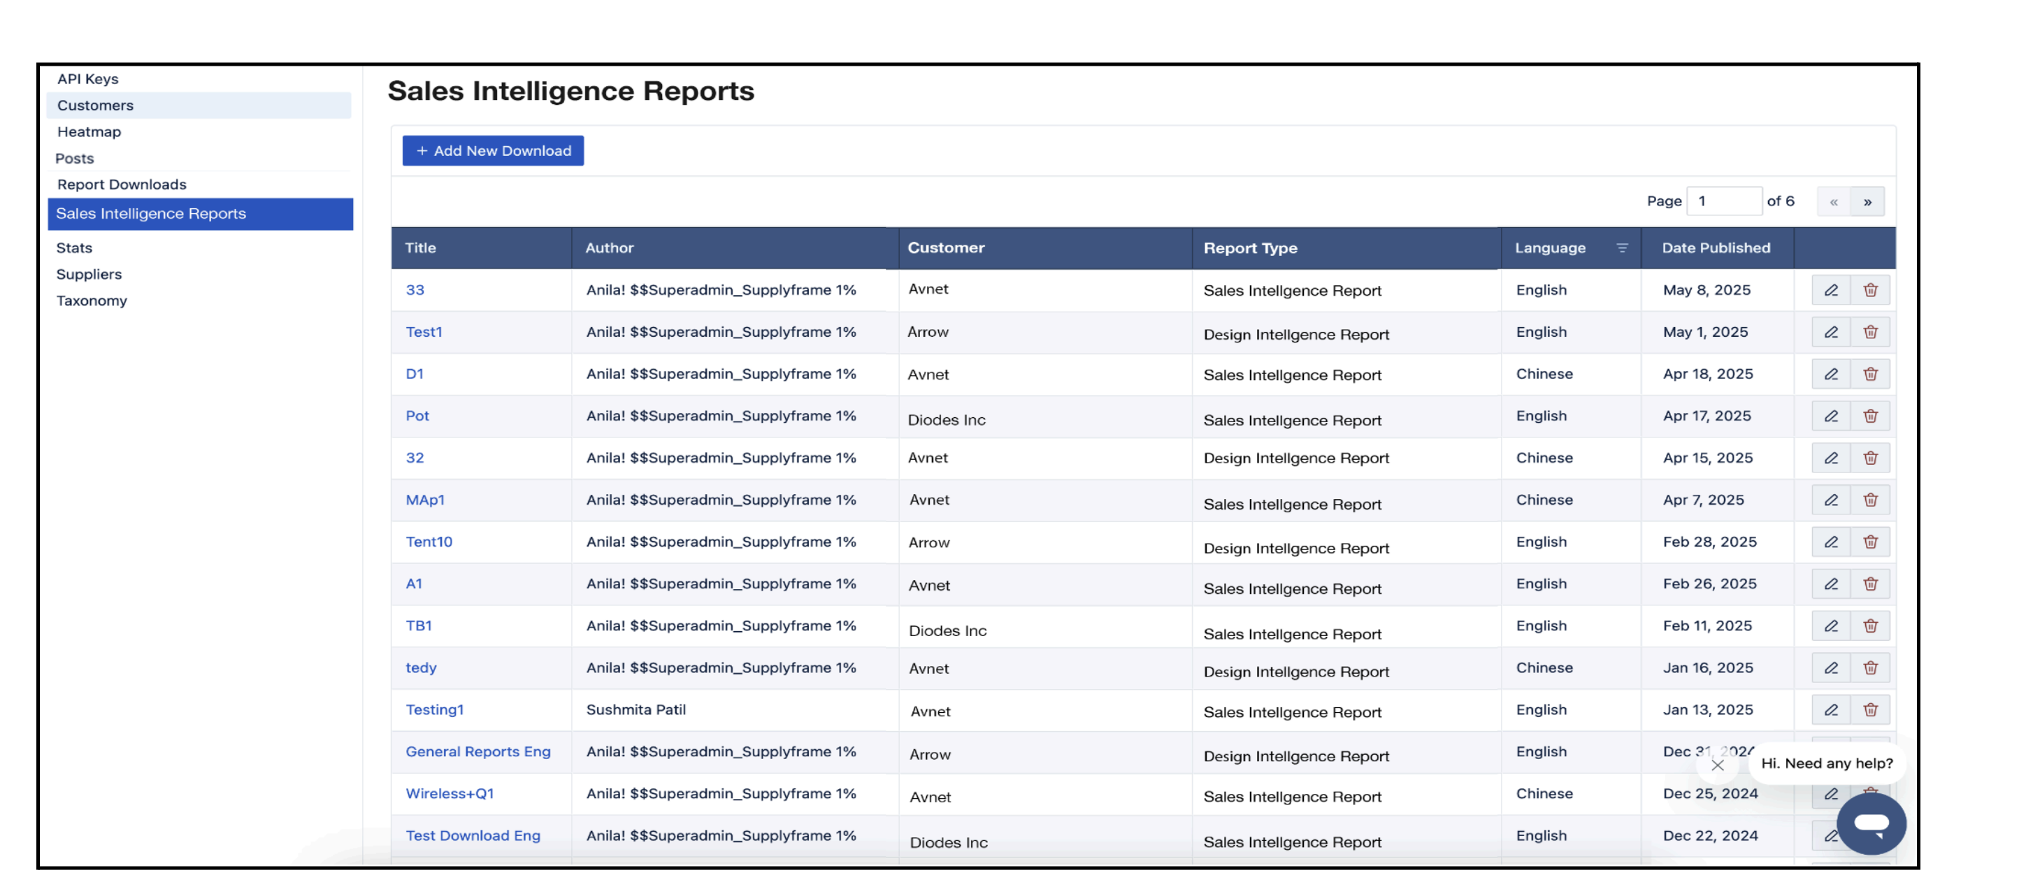Open the Test Download Eng link
This screenshot has height=896, width=2026.
(x=473, y=837)
